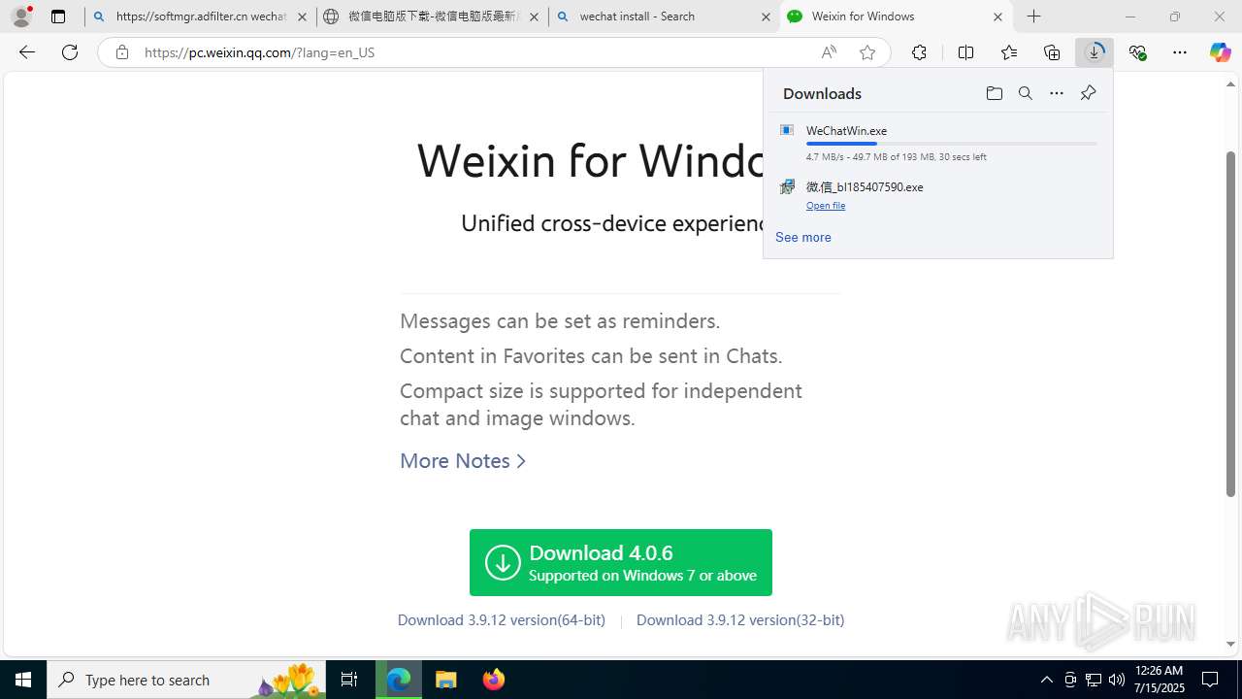Click Download 4.0.6 green button
This screenshot has height=699, width=1242.
pos(621,562)
